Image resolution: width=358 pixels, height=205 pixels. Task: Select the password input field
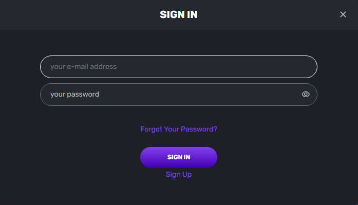pos(179,95)
